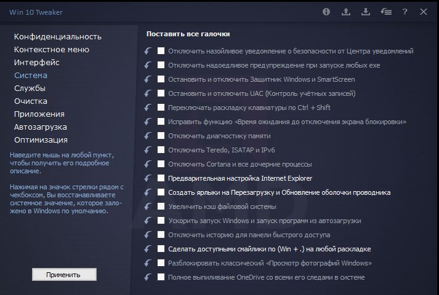Check disable warning when launching exe
The image size is (439, 295).
[x=161, y=65]
